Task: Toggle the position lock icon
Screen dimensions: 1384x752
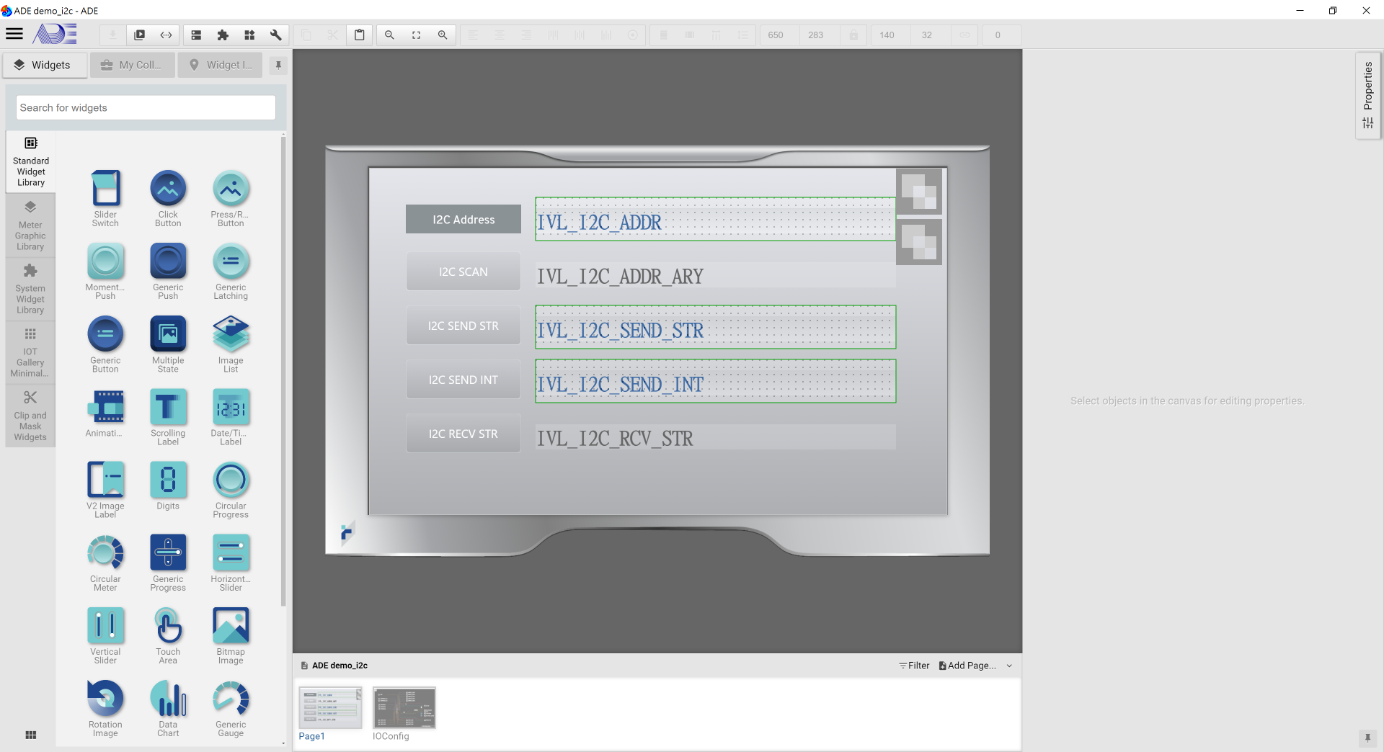Action: pos(853,35)
